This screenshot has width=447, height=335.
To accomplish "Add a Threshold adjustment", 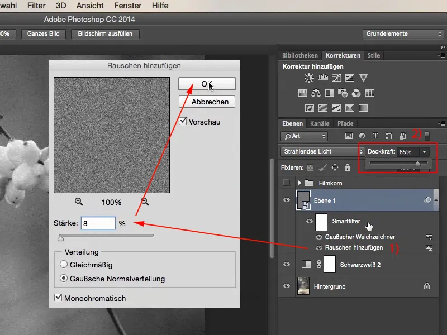I will pos(336,108).
